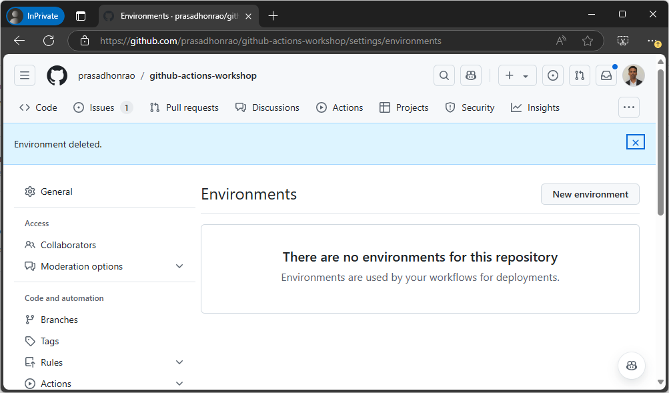
Task: Dismiss the Environment deleted banner
Action: [x=635, y=141]
